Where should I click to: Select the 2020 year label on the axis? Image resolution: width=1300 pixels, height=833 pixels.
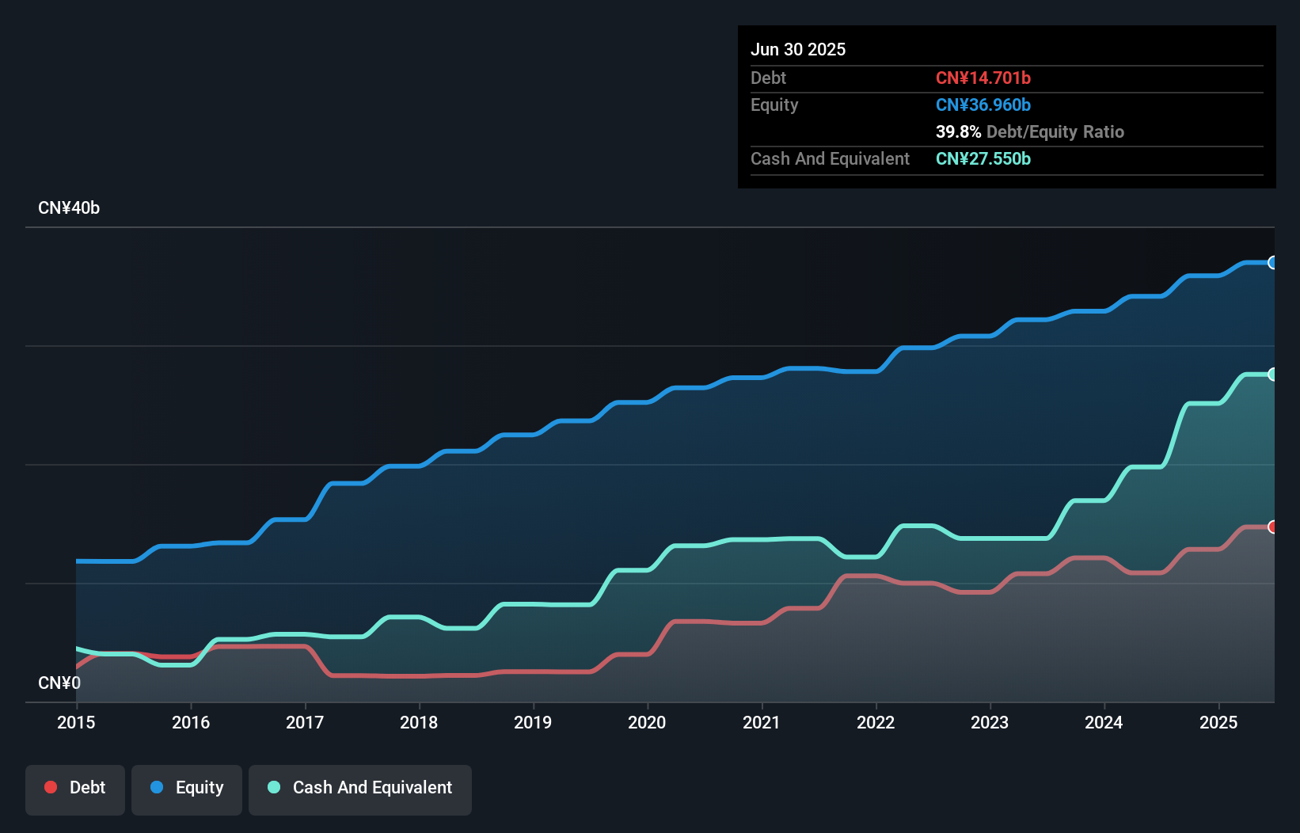(647, 723)
